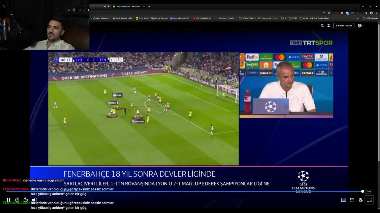Viewport: 380px width, 213px height.
Task: Expand the CLIPS bookmark folder
Action: (293, 18)
